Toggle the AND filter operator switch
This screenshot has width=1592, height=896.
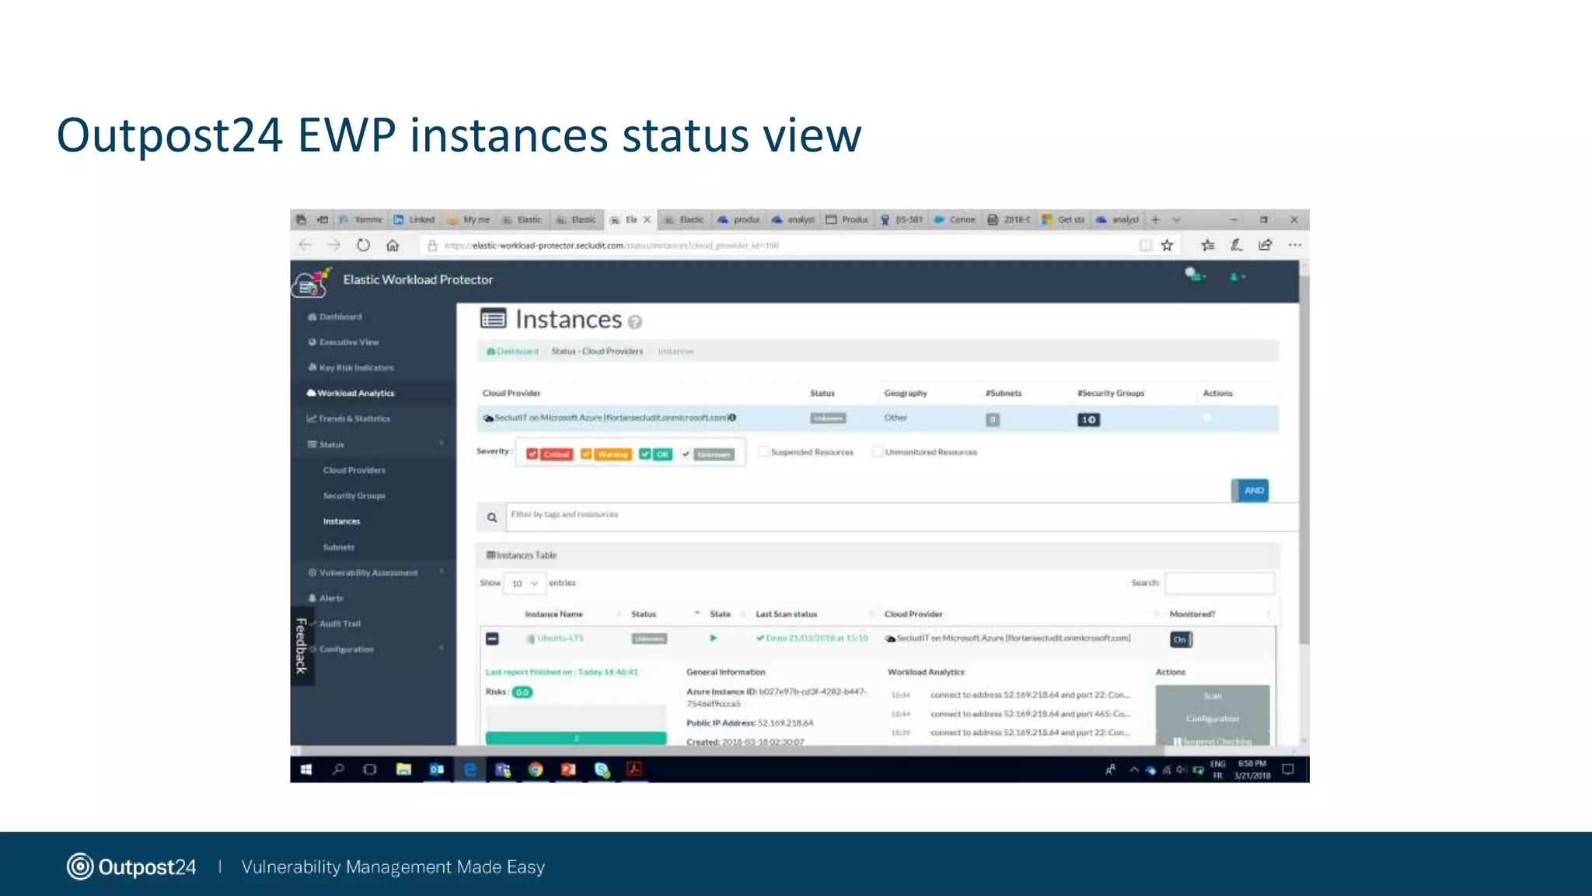1250,490
